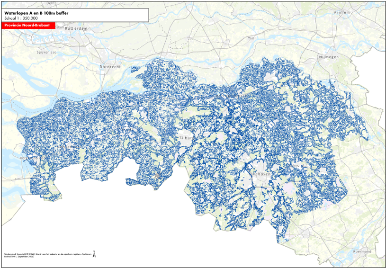
Task: Select the Rotterdam city label
Action: (x=76, y=28)
